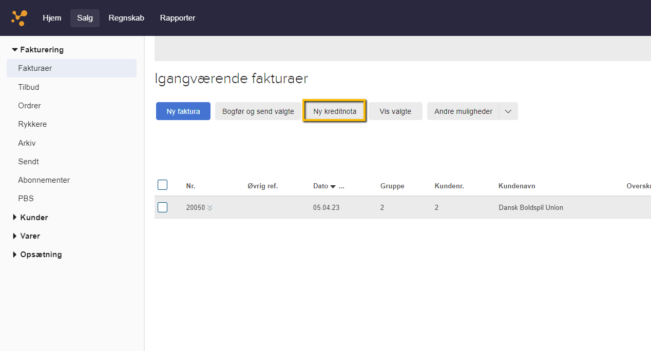Switch to the Regnskab menu
The height and width of the screenshot is (351, 651).
click(126, 18)
